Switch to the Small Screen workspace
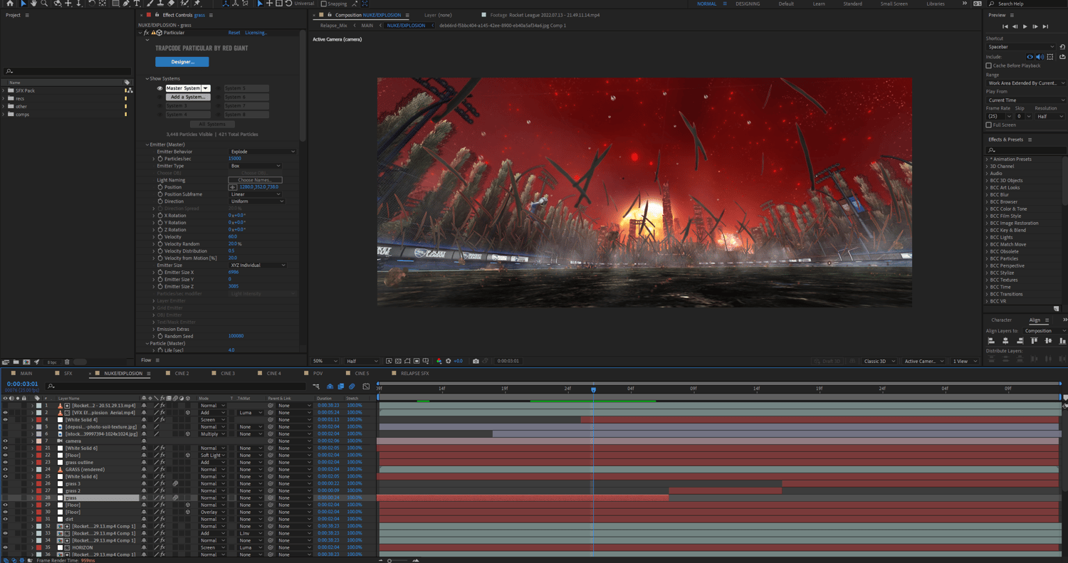 894,4
